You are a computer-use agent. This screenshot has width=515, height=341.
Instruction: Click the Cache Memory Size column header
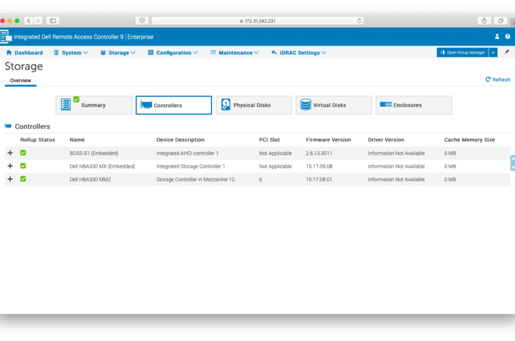point(469,139)
